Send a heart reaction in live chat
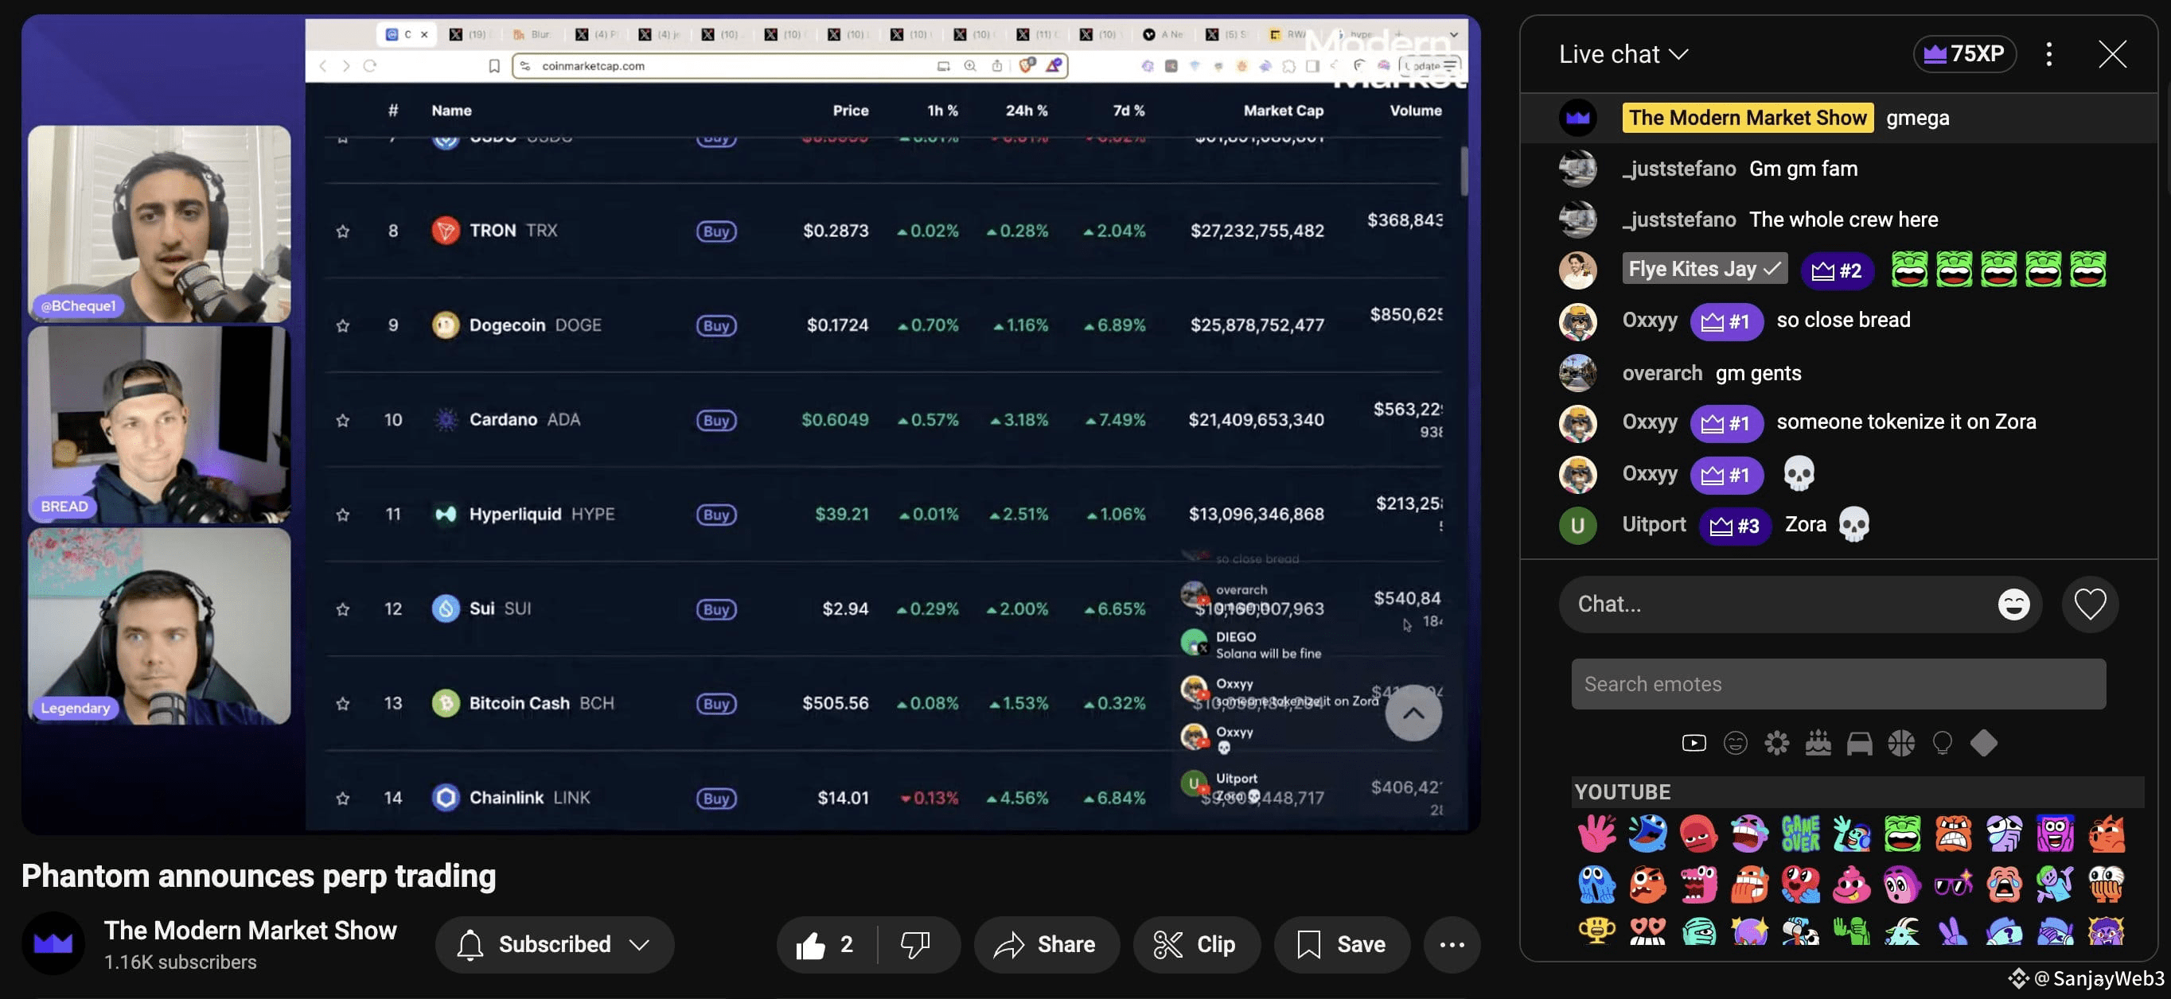 click(2090, 604)
